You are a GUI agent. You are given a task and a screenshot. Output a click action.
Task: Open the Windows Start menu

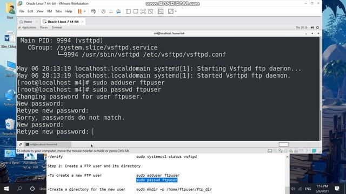[x=6, y=189]
